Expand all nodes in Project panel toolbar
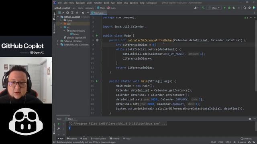The image size is (257, 144). tap(72, 12)
